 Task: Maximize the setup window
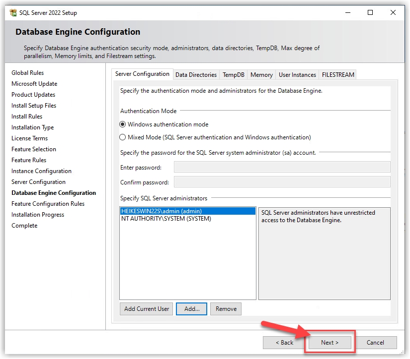tap(370, 13)
